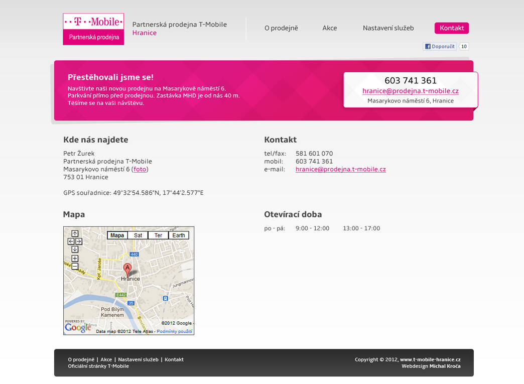524x384 pixels.
Task: Click the email link in pink banner
Action: [411, 91]
